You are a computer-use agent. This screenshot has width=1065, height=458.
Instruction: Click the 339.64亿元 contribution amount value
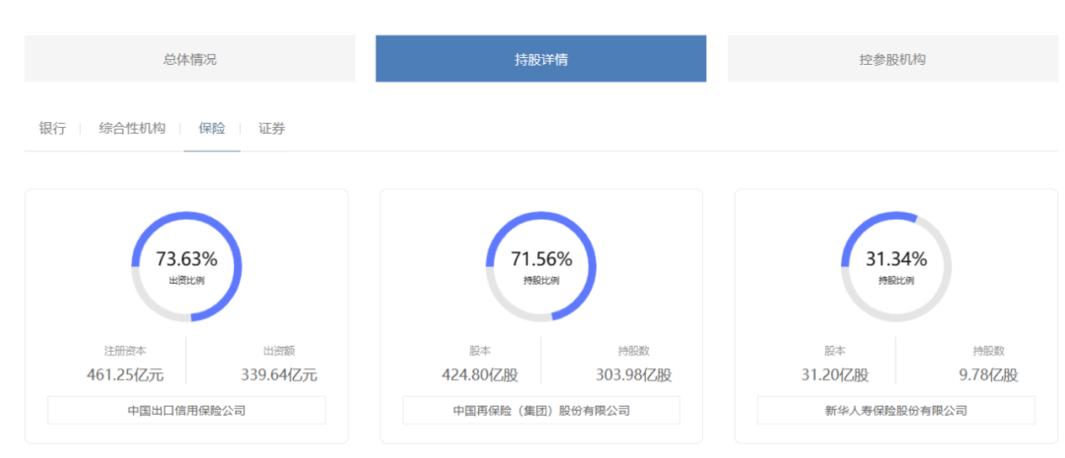279,375
